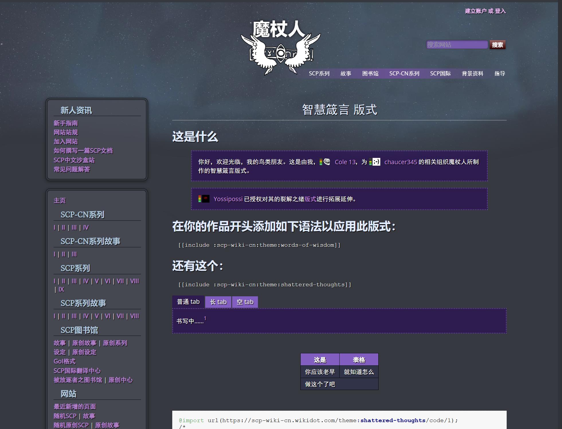
Task: Click the 版式 link in Yossipossi note
Action: pyautogui.click(x=310, y=199)
